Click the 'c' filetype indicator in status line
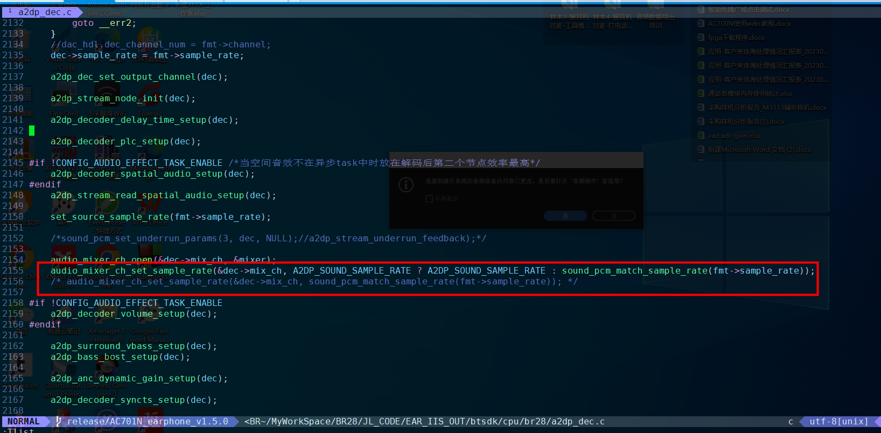The height and width of the screenshot is (433, 881). 791,422
